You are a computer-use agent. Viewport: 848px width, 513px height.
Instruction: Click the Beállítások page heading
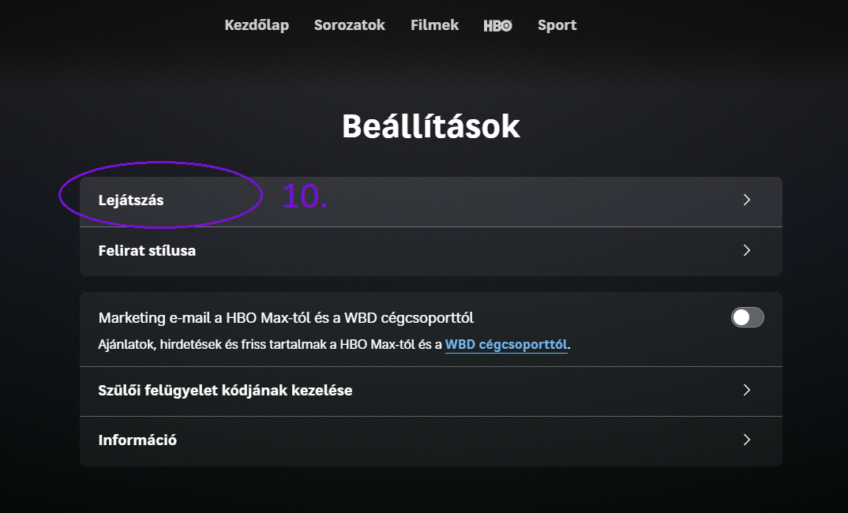click(x=431, y=125)
